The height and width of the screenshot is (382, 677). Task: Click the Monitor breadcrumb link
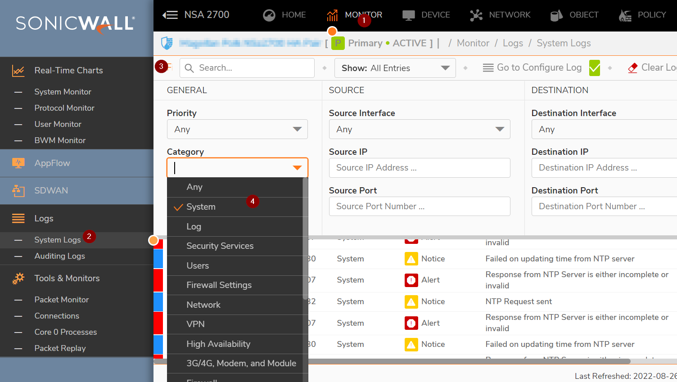[x=473, y=43]
